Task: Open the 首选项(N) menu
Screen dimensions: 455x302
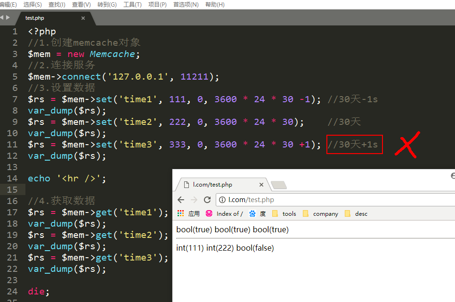Action: 186,4
